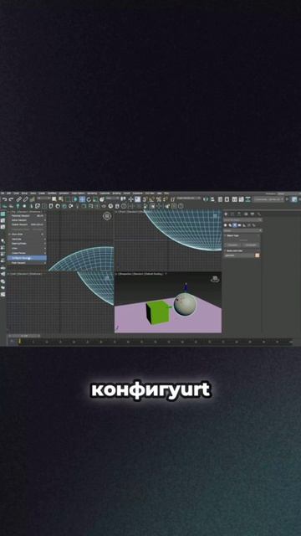
Task: Click the ViewCube in Perspective viewport
Action: point(215,279)
